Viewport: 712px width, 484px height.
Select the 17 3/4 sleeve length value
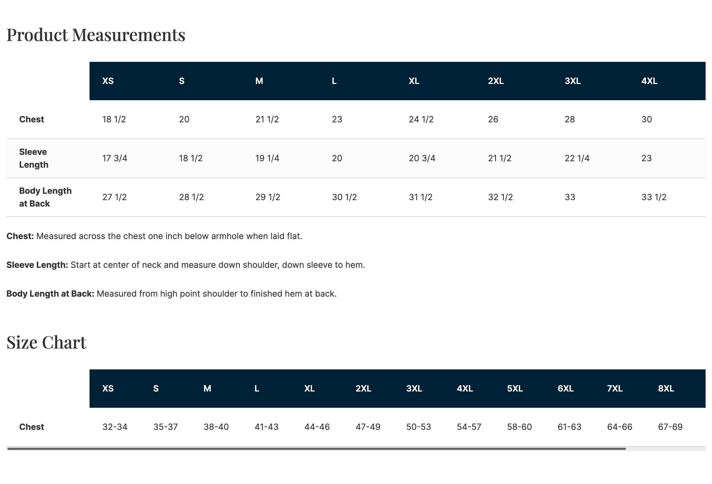pyautogui.click(x=115, y=158)
